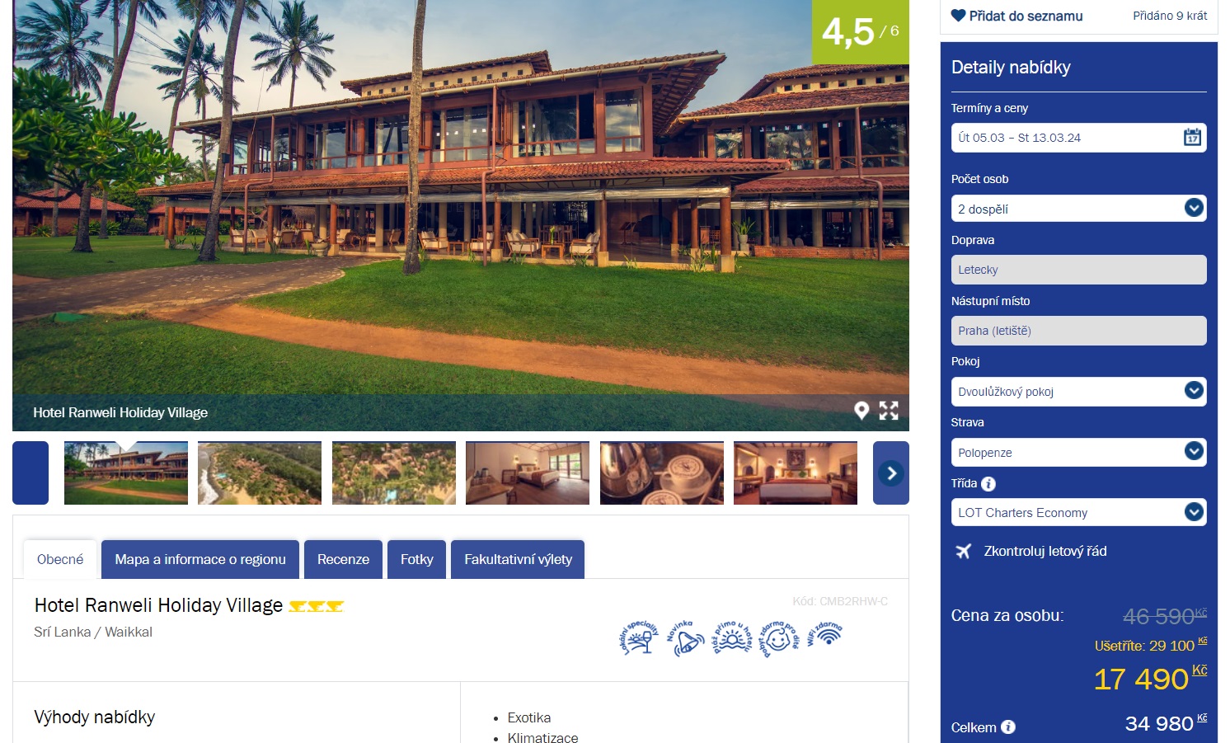Viewport: 1230px width, 743px height.
Task: Click the date range input field
Action: pyautogui.click(x=1078, y=138)
